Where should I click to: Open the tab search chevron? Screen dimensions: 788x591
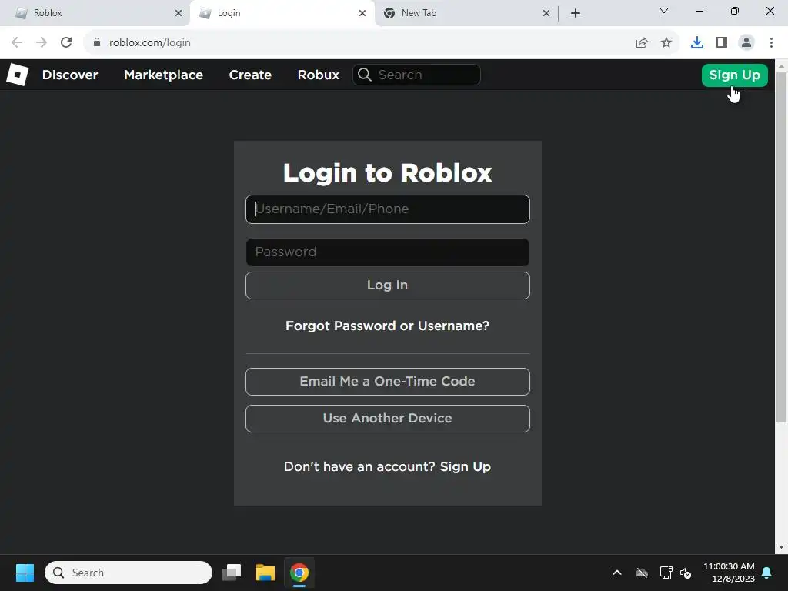point(664,11)
